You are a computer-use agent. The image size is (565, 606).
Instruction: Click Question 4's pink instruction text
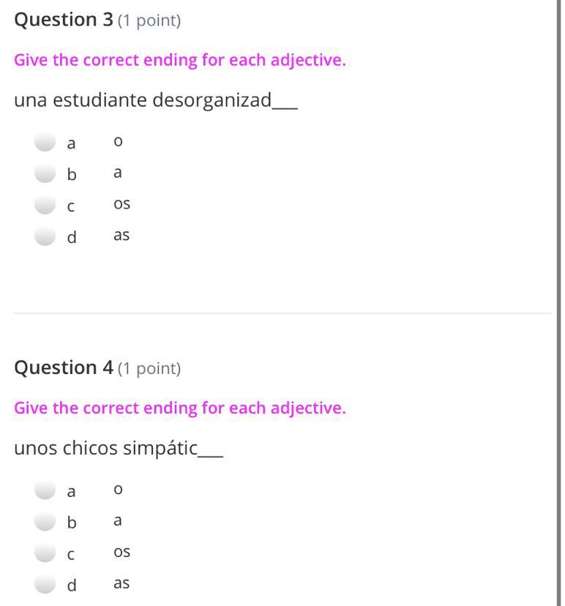179,408
